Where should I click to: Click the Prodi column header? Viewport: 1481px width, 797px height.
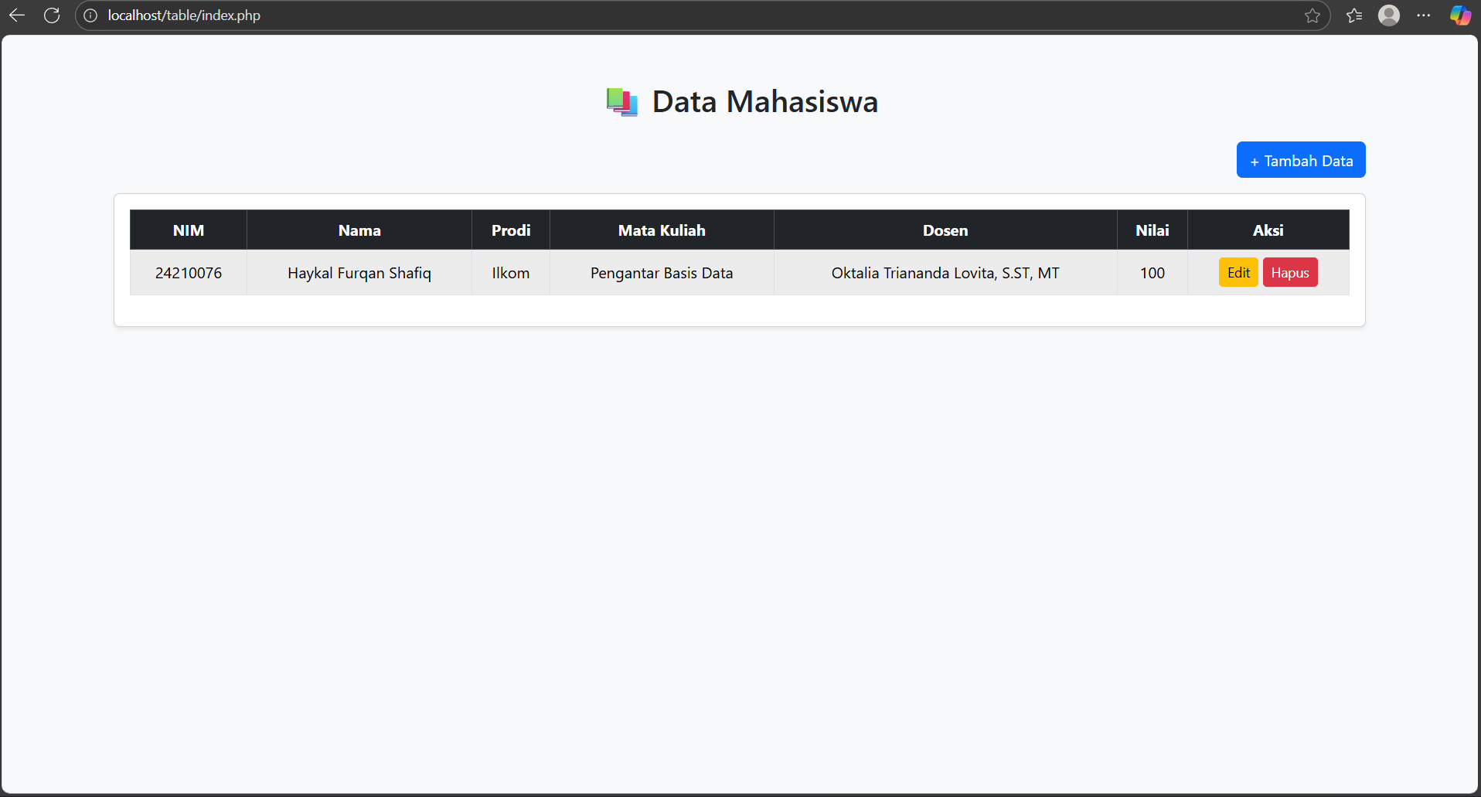click(511, 230)
